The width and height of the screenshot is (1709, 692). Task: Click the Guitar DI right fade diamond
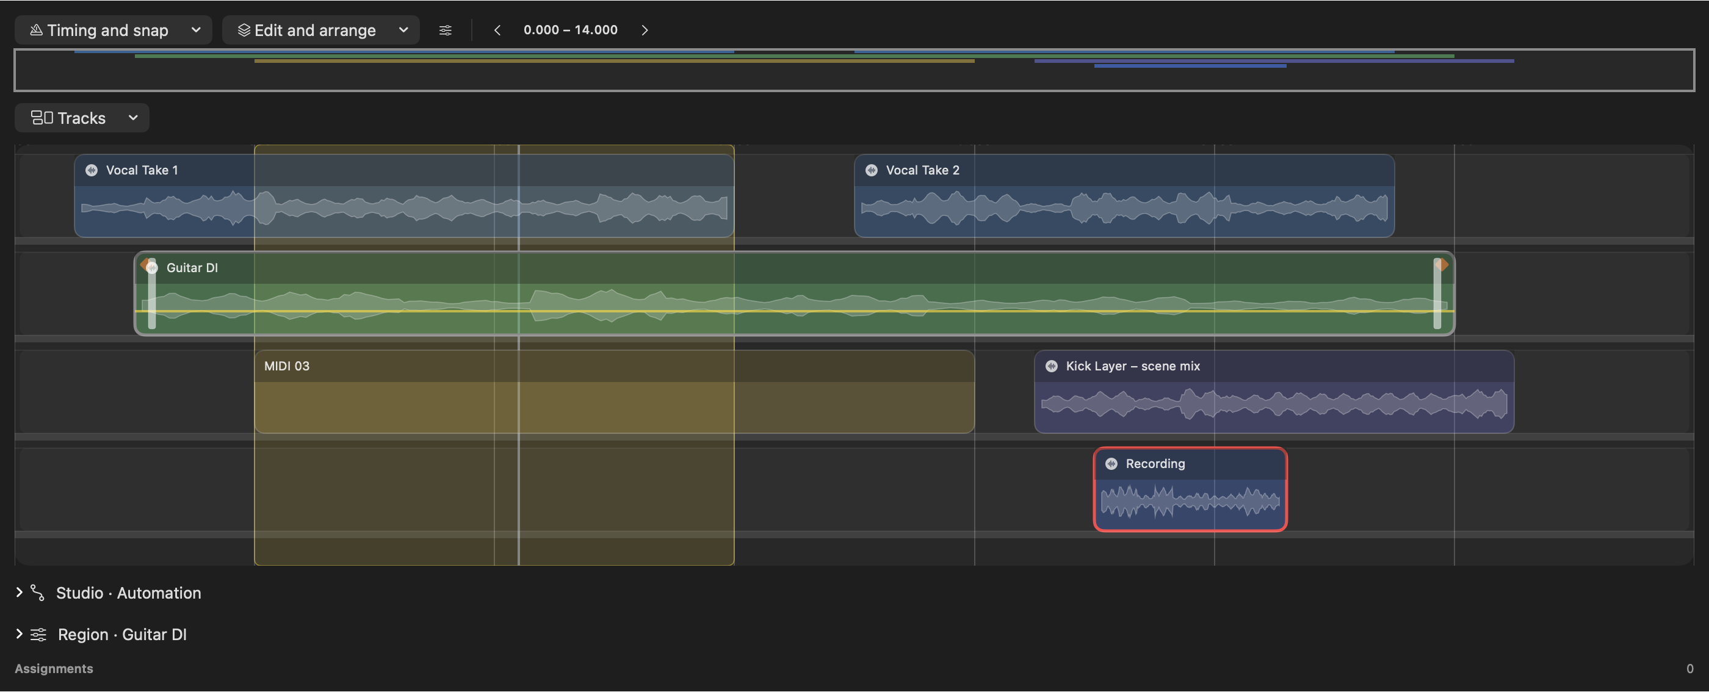pyautogui.click(x=1442, y=265)
